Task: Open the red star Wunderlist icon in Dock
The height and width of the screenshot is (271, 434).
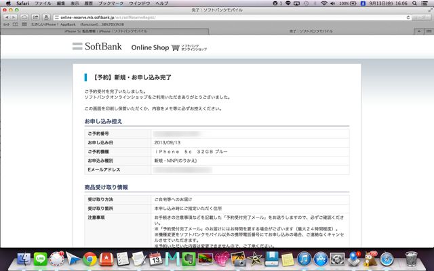Action: [106, 259]
